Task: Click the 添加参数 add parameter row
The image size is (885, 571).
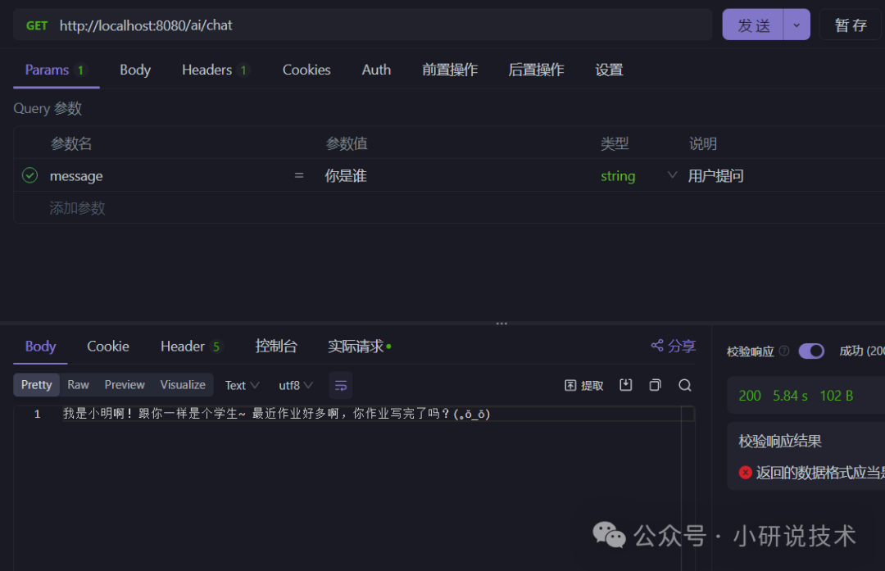Action: coord(77,208)
